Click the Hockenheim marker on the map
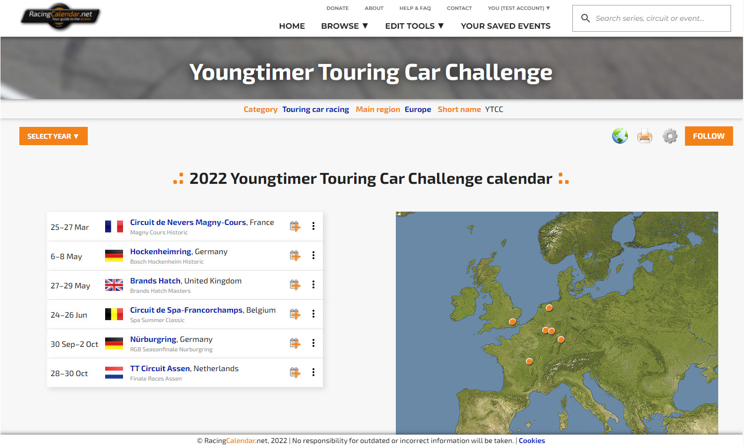Screen dimensions: 744x446 561,339
